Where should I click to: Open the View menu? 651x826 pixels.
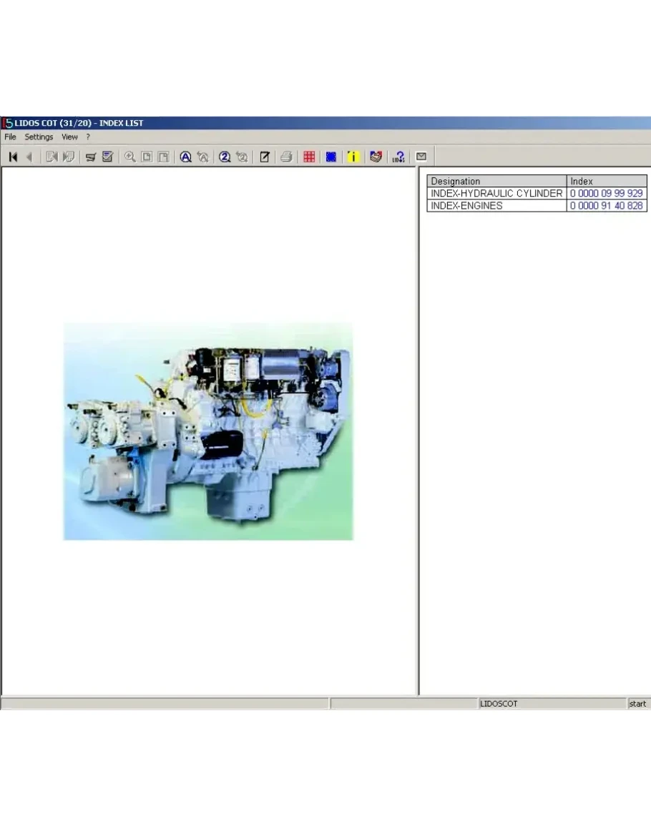click(69, 137)
